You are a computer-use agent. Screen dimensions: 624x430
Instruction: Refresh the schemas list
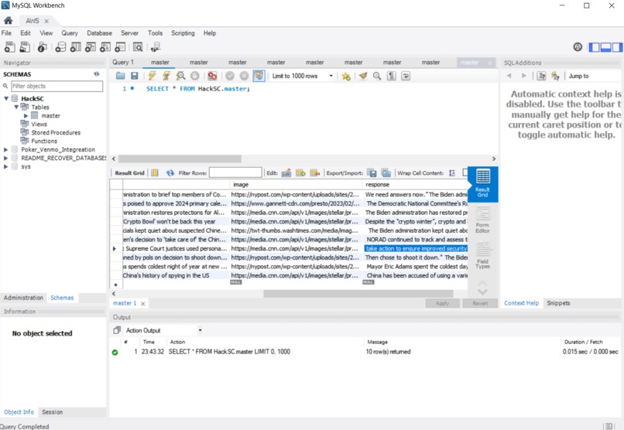96,74
